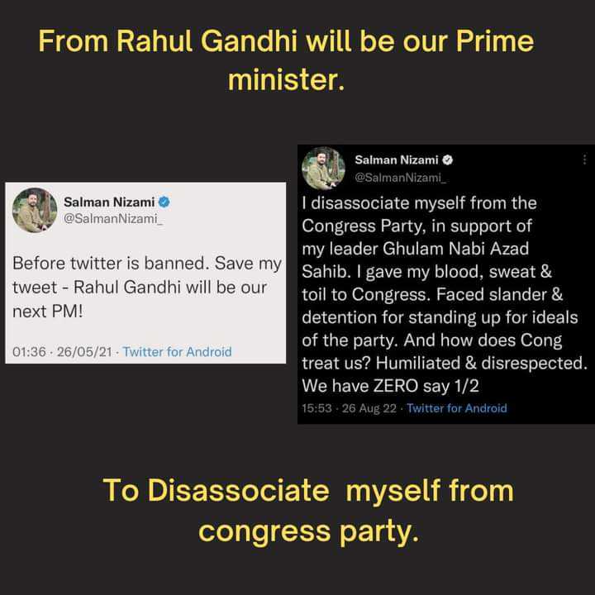Click the 'congress party.' caption line at the bottom

pos(308,531)
